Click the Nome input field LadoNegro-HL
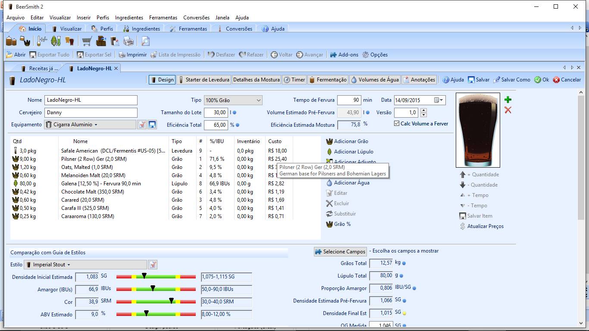The image size is (589, 331). [91, 100]
